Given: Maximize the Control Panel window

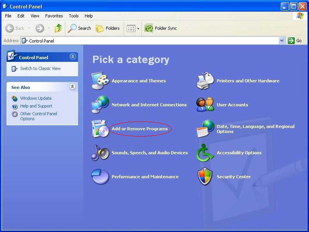Looking at the screenshot, I should point(294,7).
